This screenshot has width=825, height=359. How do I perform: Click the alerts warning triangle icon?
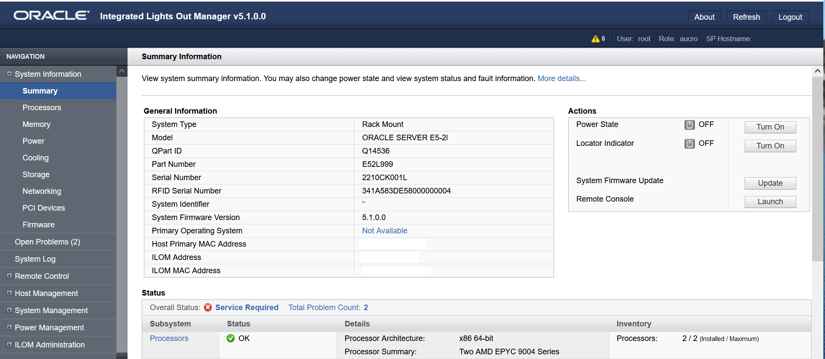[595, 39]
